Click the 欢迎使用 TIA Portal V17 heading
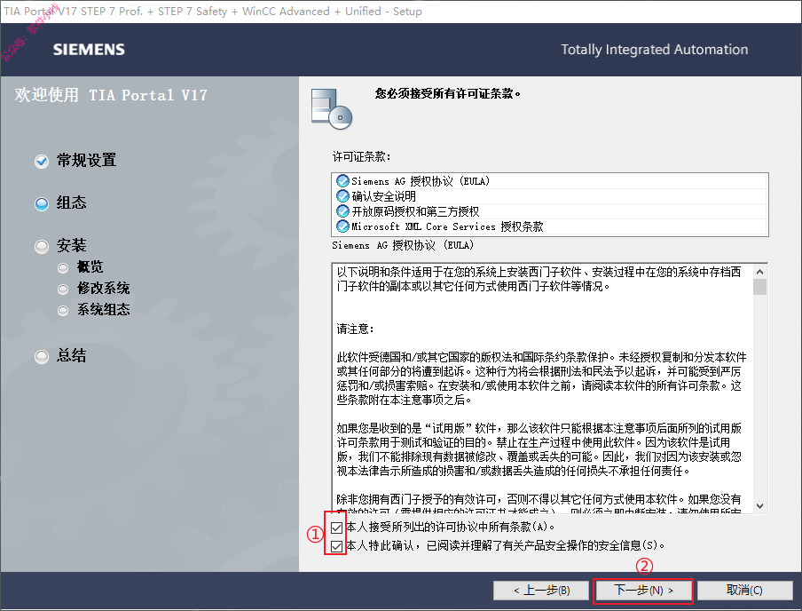This screenshot has width=802, height=611. tap(111, 95)
